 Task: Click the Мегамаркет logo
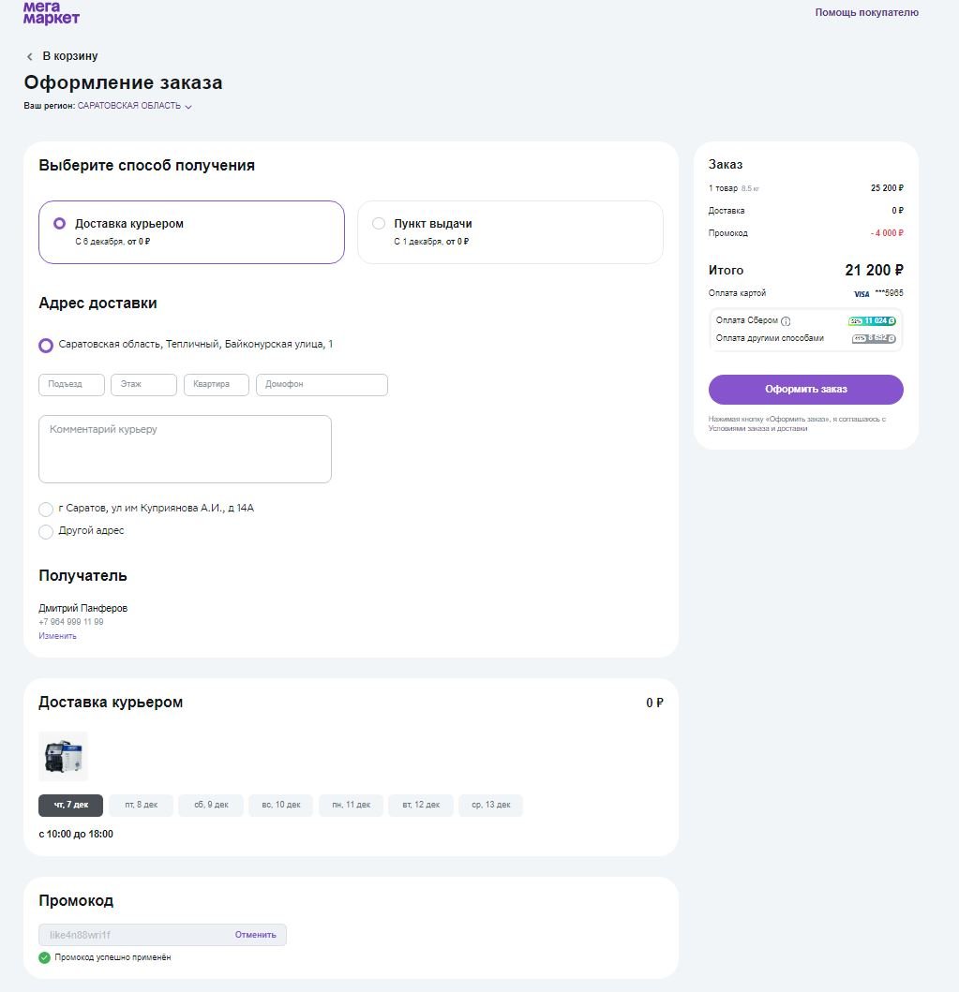click(x=52, y=13)
